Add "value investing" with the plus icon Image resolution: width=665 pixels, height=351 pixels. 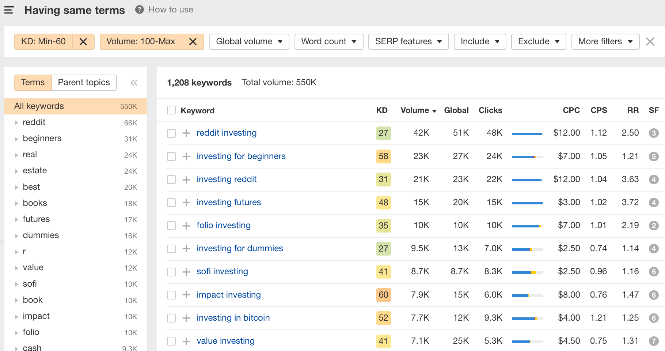pyautogui.click(x=186, y=341)
